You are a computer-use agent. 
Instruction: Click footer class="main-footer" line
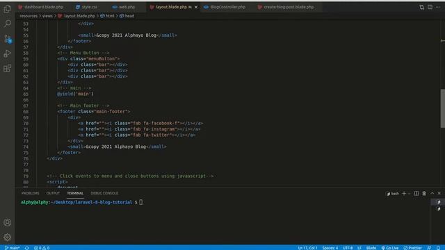coord(94,111)
